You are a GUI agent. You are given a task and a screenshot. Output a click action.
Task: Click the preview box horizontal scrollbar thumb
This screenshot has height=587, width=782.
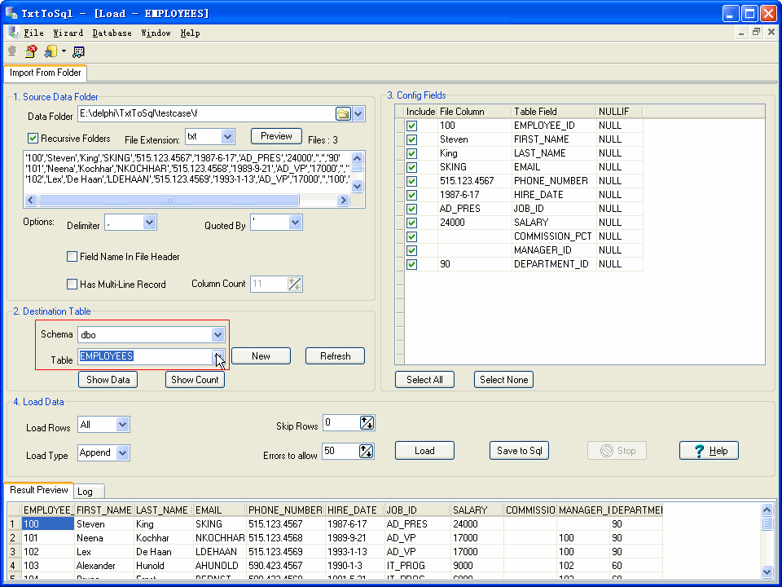[169, 201]
